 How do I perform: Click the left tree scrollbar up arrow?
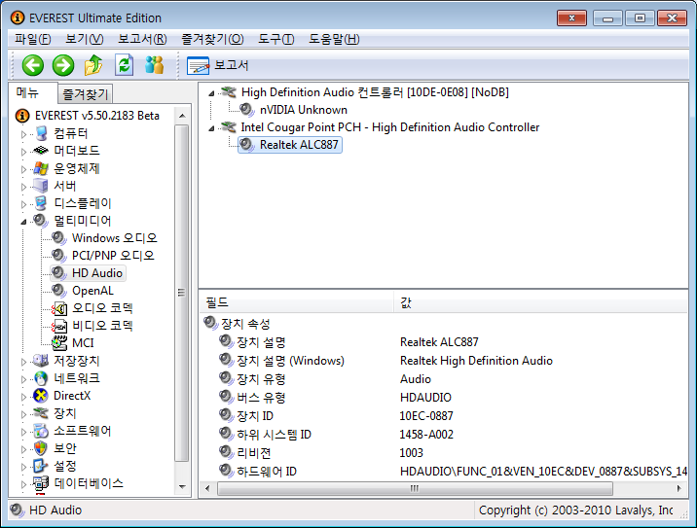182,116
